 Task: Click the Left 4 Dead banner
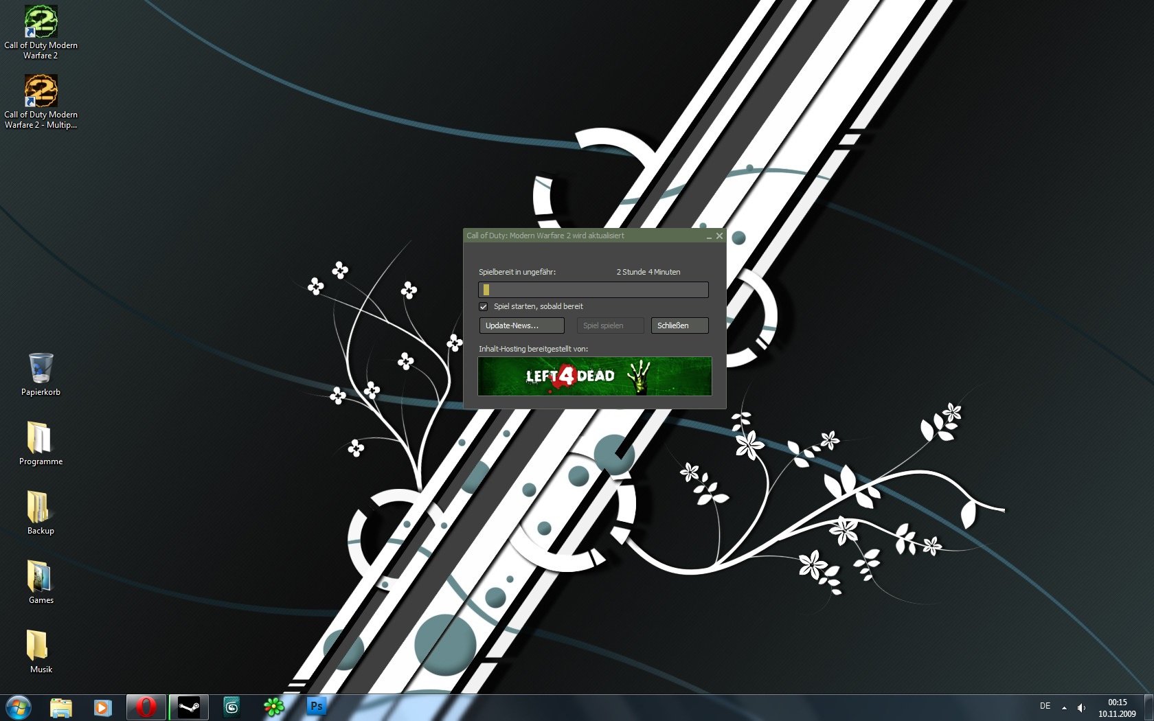(x=595, y=376)
